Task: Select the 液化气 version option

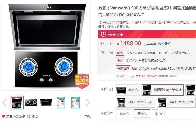Action: pos(160,114)
